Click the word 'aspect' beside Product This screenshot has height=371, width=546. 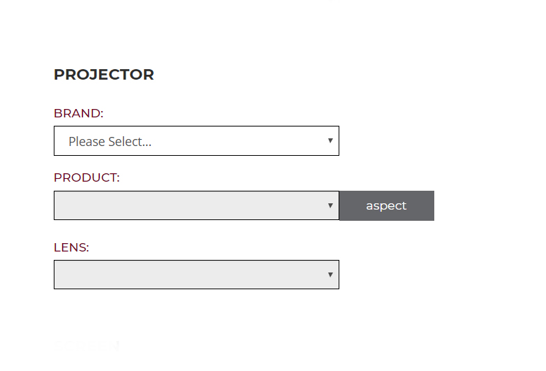(386, 205)
